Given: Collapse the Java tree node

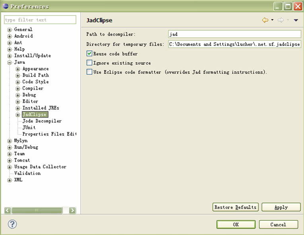Looking at the screenshot, I should pyautogui.click(x=9, y=63).
